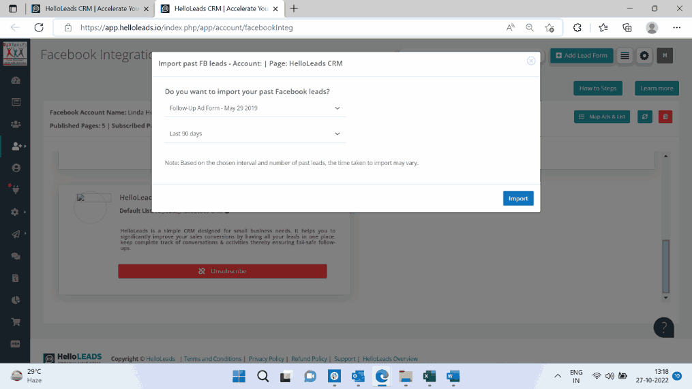692x389 pixels.
Task: Open Excel from the taskbar
Action: (x=430, y=376)
